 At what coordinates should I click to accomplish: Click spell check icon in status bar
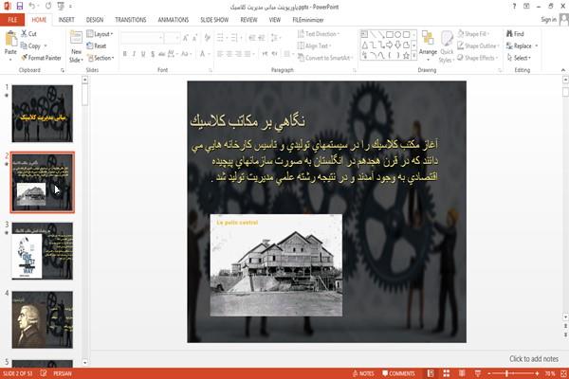point(44,373)
